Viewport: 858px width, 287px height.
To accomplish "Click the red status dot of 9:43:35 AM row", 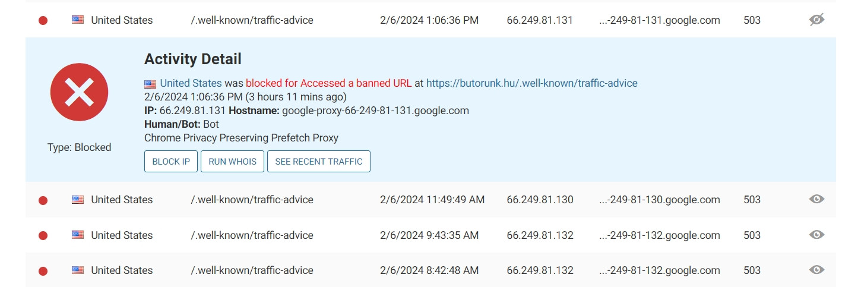I will [x=43, y=236].
